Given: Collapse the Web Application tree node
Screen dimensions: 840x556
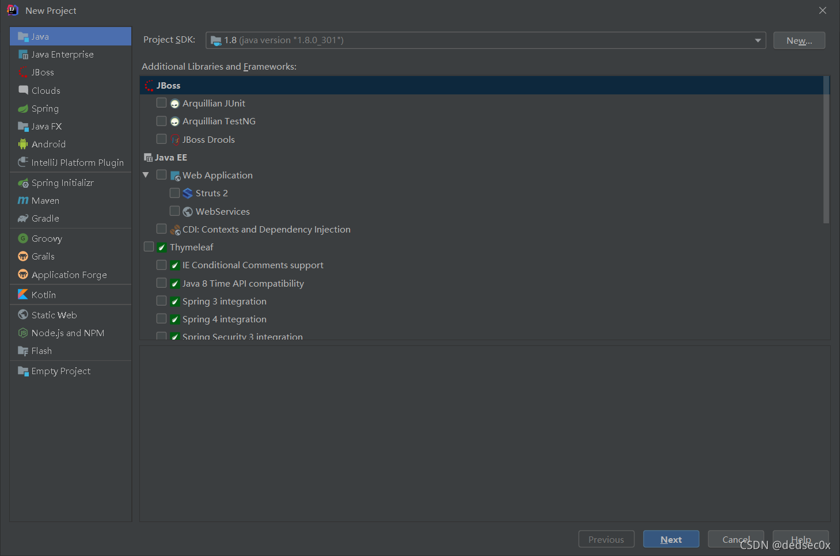Looking at the screenshot, I should point(146,175).
